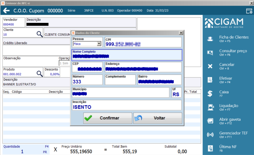Click the CIGAM logo
The height and width of the screenshot is (155, 254).
[x=224, y=23]
